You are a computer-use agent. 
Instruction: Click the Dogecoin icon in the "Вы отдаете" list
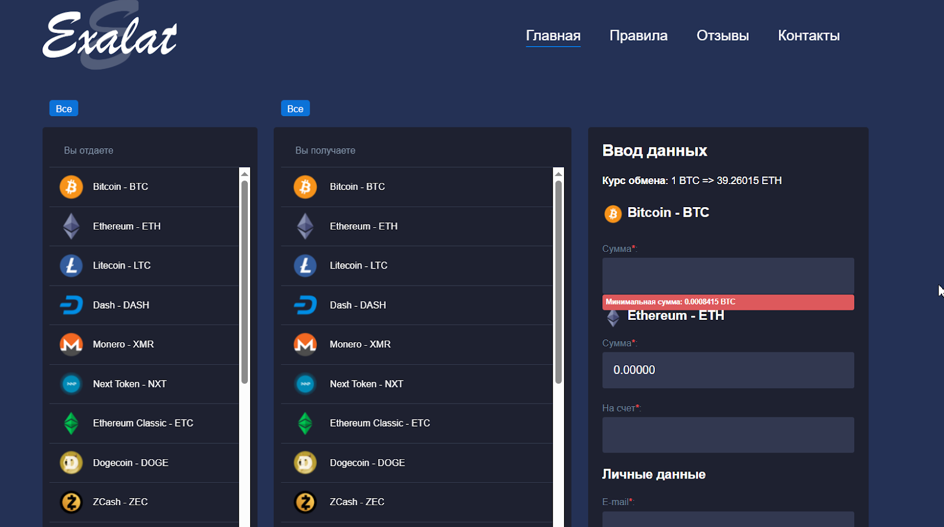71,463
